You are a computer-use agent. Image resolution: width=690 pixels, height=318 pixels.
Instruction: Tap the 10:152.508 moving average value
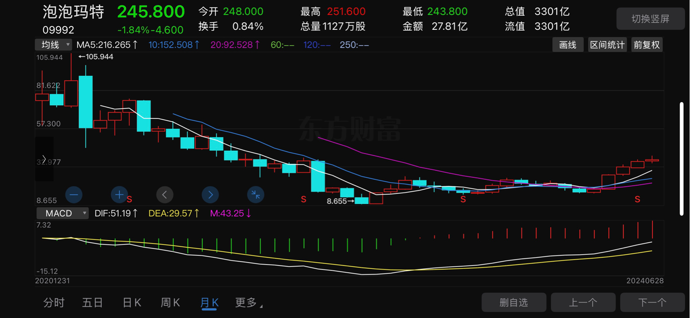tap(174, 45)
